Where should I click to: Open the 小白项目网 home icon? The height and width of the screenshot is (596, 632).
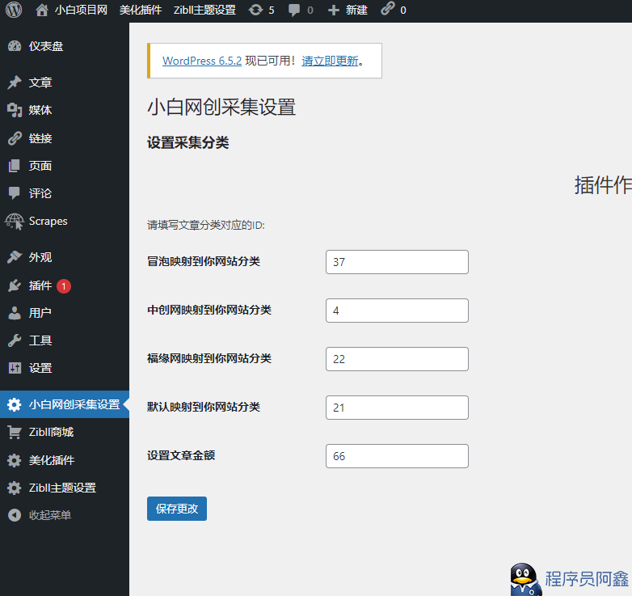pos(41,10)
